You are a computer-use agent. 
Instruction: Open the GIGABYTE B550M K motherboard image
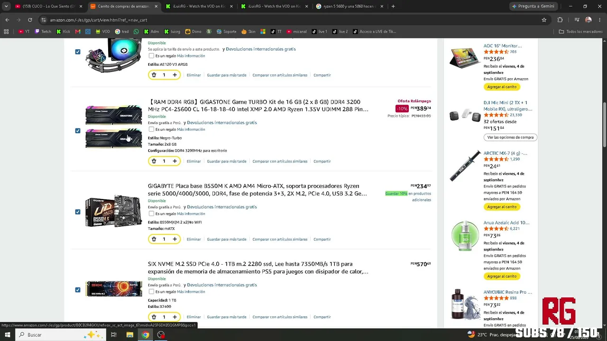(113, 211)
